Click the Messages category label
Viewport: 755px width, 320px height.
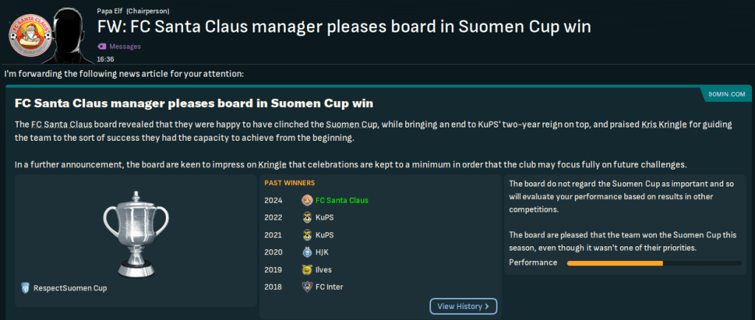125,46
